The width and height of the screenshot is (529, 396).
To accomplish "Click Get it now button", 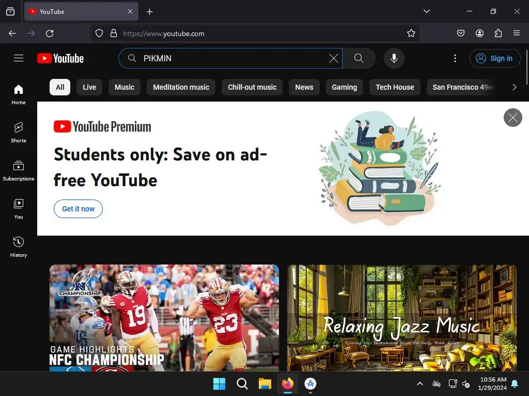I will pyautogui.click(x=79, y=209).
